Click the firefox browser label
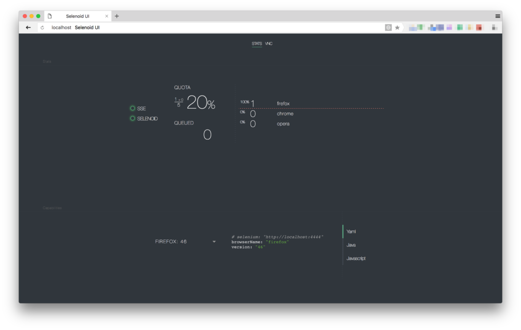The image size is (521, 330). 283,104
